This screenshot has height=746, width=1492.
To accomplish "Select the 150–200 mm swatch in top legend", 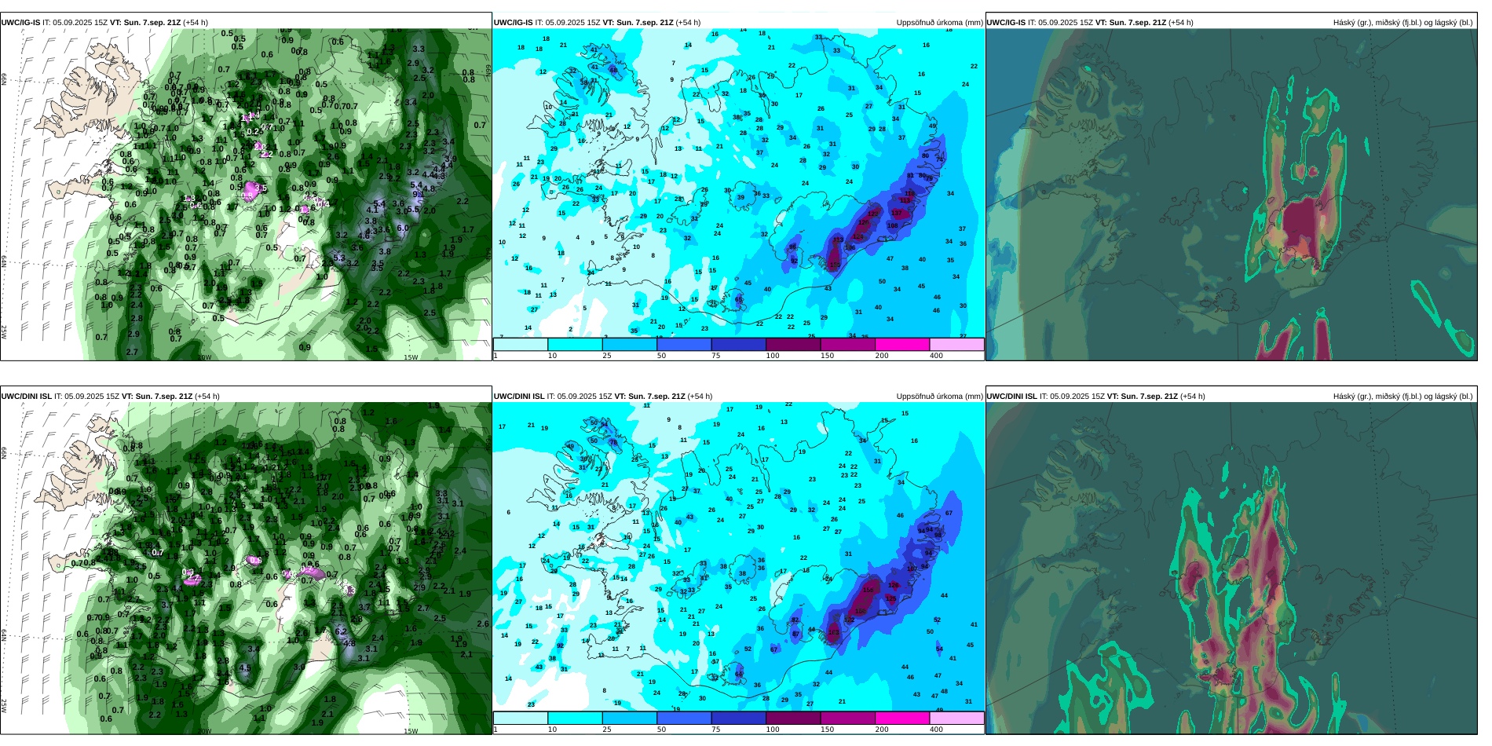I will pyautogui.click(x=848, y=345).
